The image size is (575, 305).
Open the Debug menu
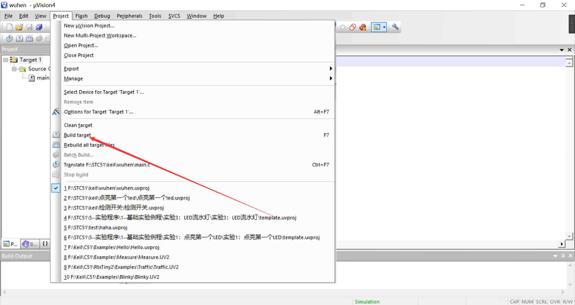[x=102, y=16]
